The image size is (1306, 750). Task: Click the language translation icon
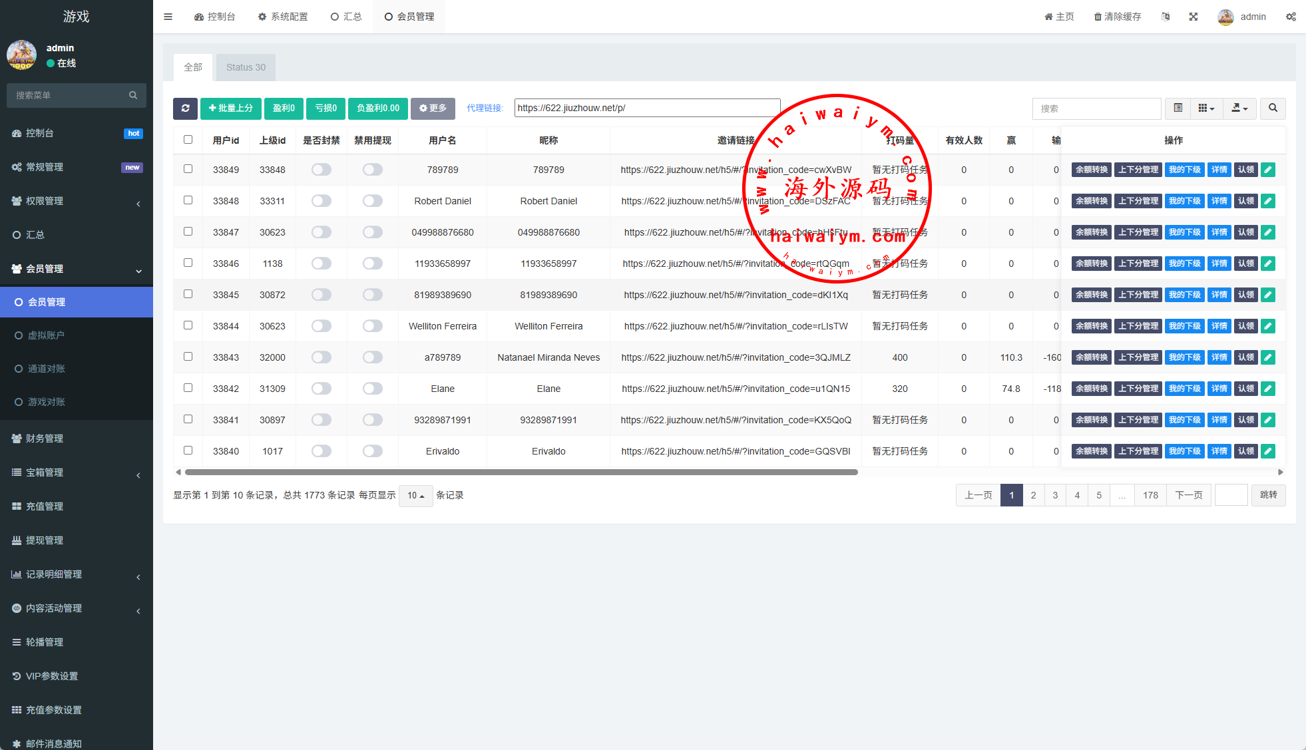pos(1165,17)
